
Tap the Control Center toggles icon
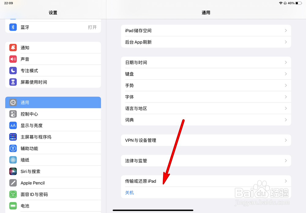pyautogui.click(x=13, y=114)
